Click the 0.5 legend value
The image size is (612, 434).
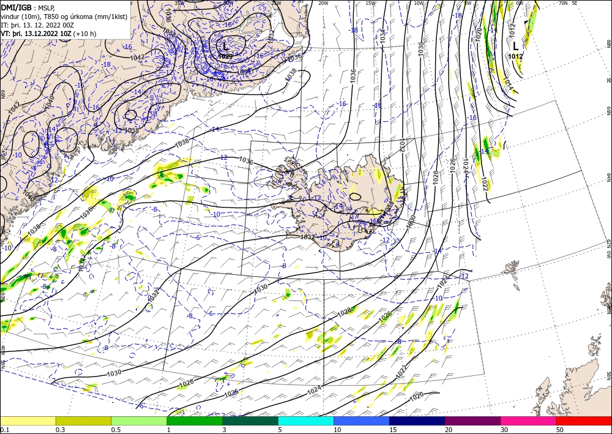click(x=116, y=430)
